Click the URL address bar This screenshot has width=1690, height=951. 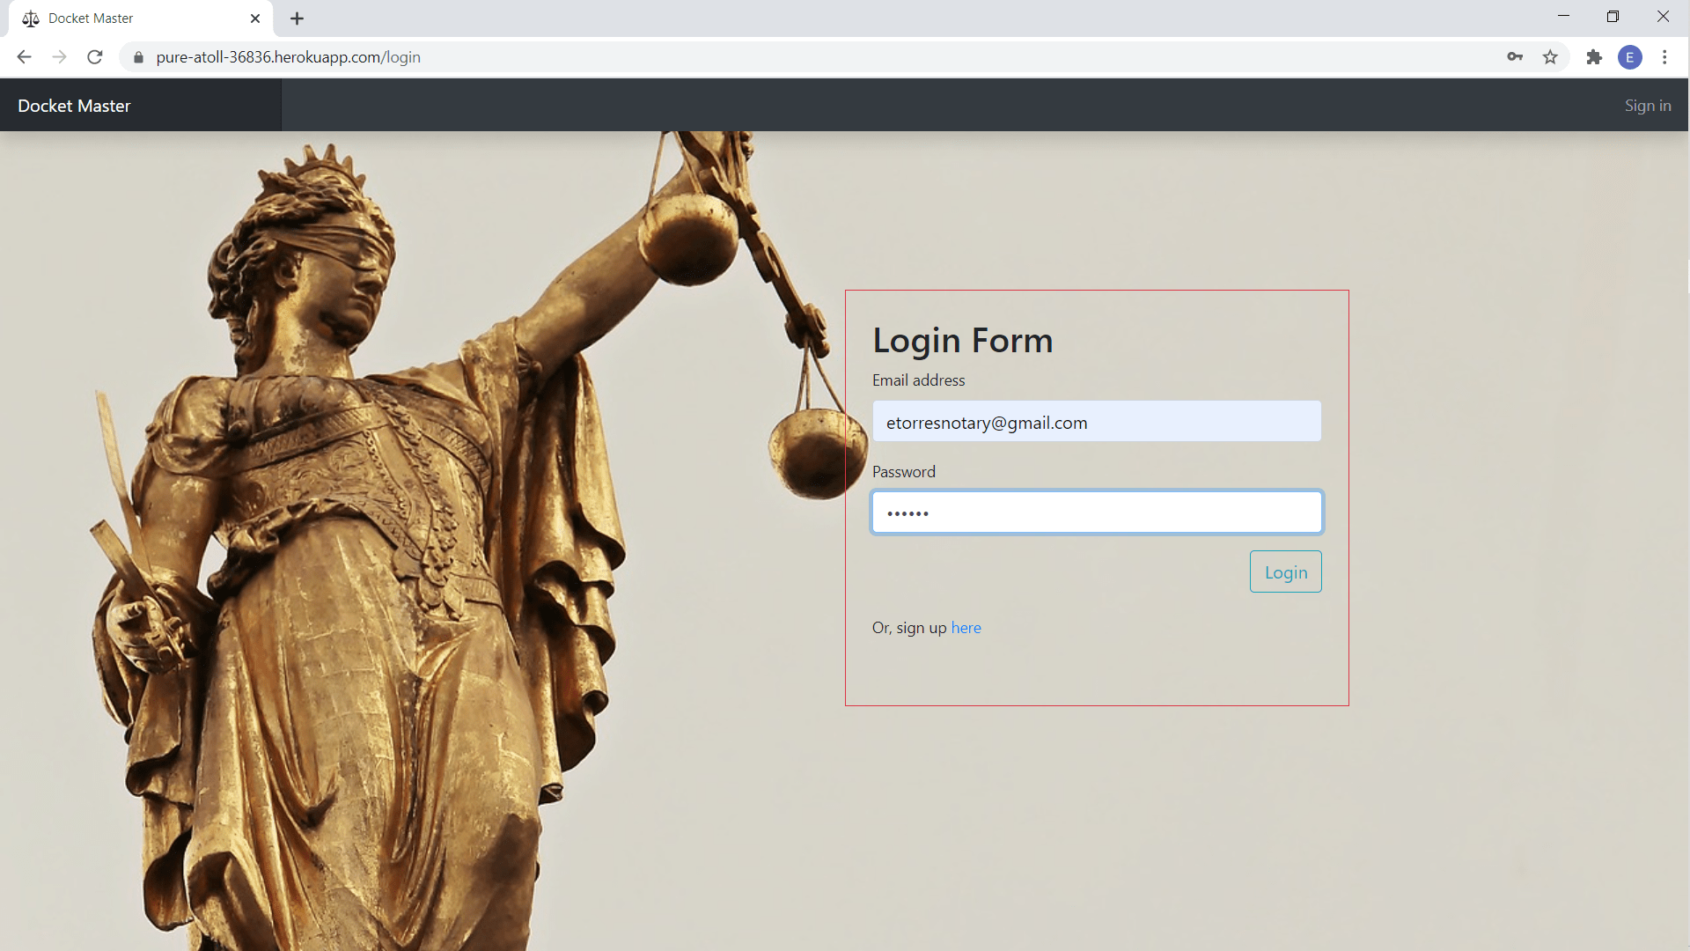792,57
